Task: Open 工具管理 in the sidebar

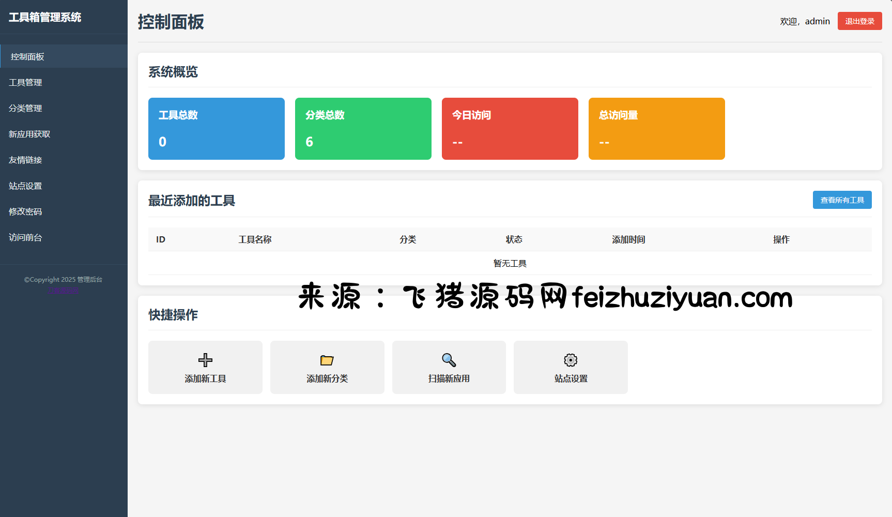Action: 26,82
